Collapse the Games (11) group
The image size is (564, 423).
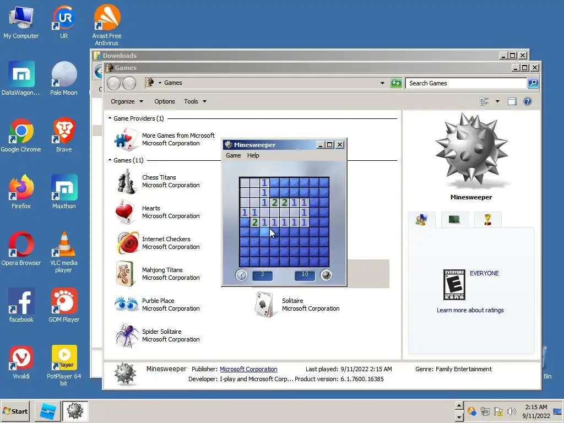pos(110,160)
